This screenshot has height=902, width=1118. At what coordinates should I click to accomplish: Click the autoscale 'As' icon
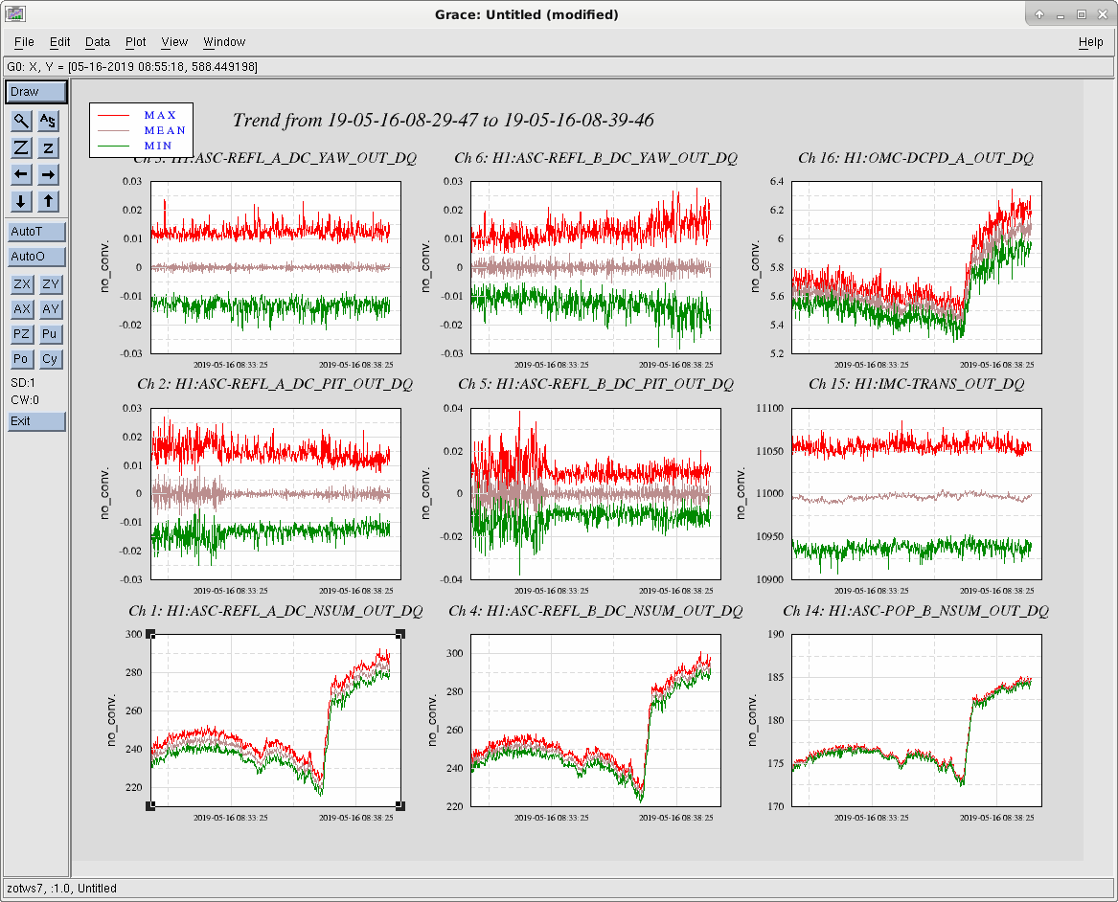click(x=48, y=121)
